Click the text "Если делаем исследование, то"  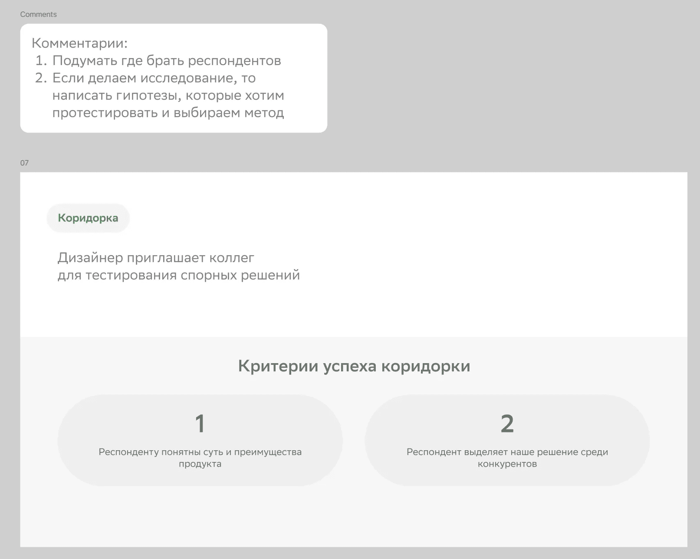pyautogui.click(x=154, y=78)
